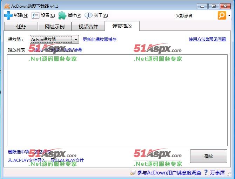Switch to the 视频合并 tab
Viewport: 235px width, 179px height.
(88, 27)
